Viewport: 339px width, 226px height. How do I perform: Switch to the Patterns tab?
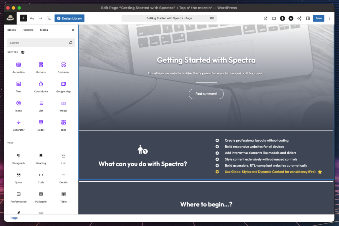coord(28,30)
